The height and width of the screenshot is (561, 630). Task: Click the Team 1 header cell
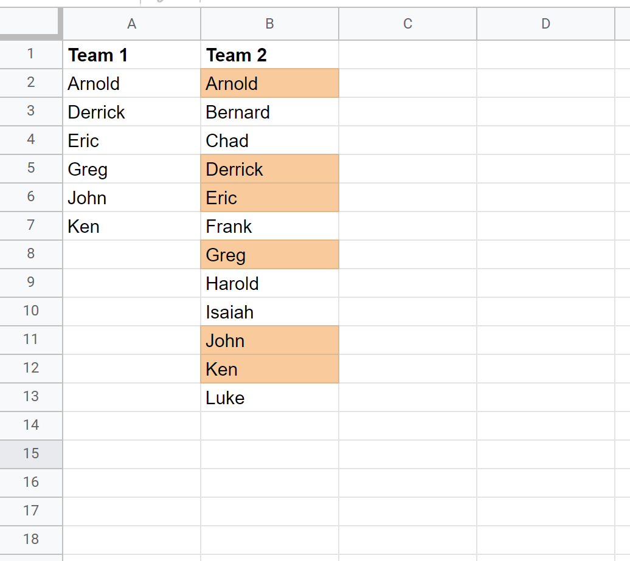click(131, 55)
